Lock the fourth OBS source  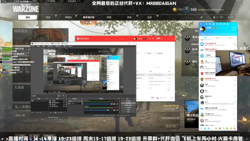click(x=66, y=106)
